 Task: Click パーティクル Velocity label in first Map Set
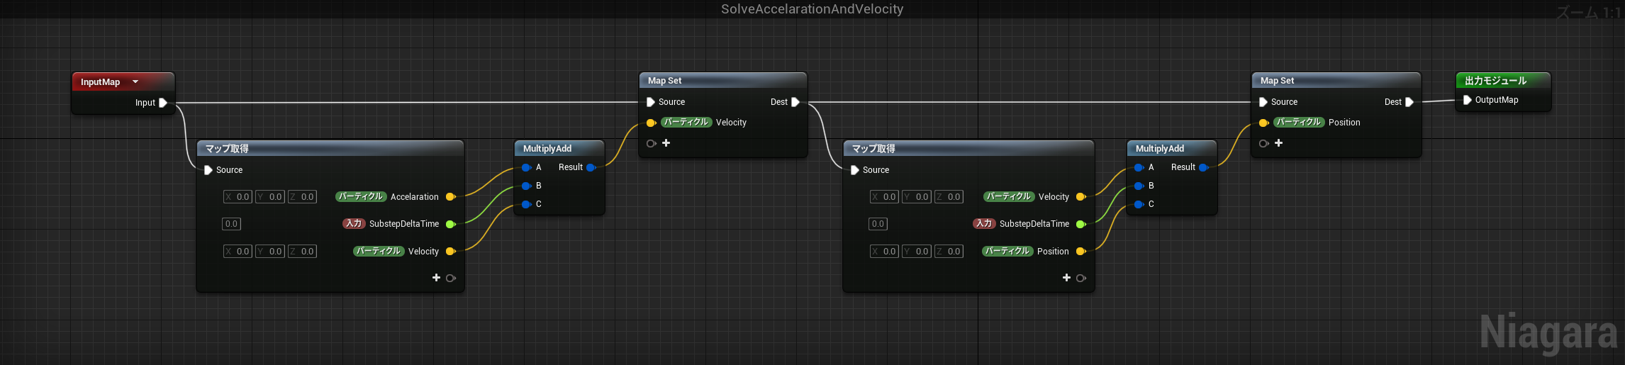pyautogui.click(x=704, y=123)
